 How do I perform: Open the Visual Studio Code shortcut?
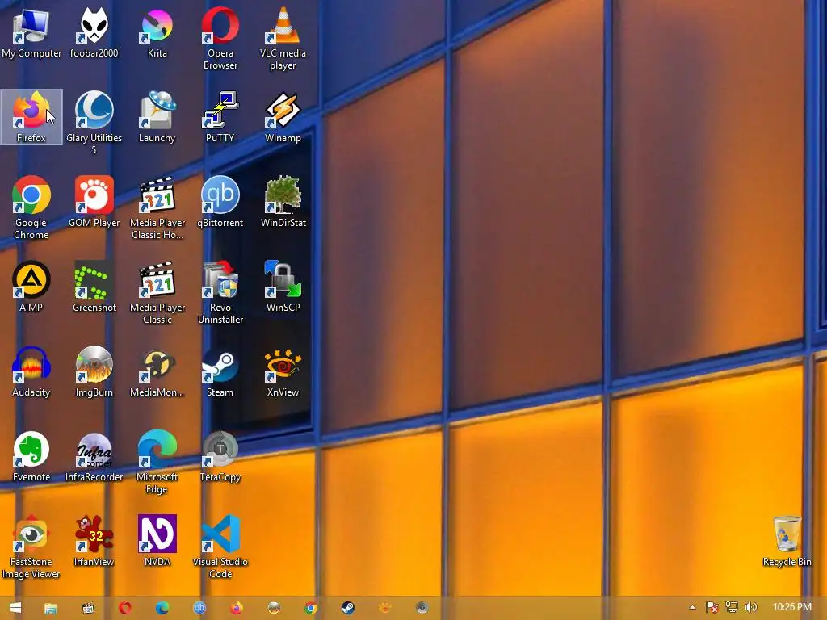click(x=220, y=547)
